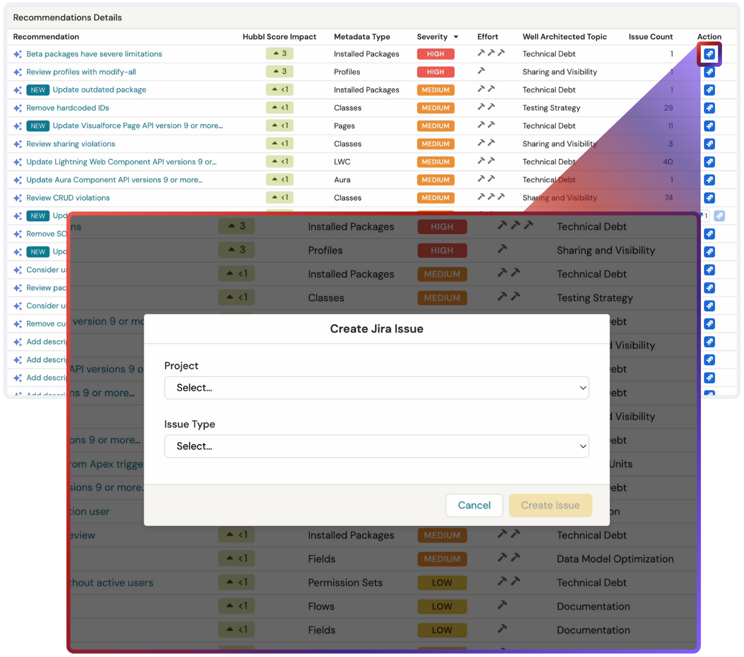The height and width of the screenshot is (657, 744).
Task: Click the Create Issue button
Action: [x=551, y=505]
